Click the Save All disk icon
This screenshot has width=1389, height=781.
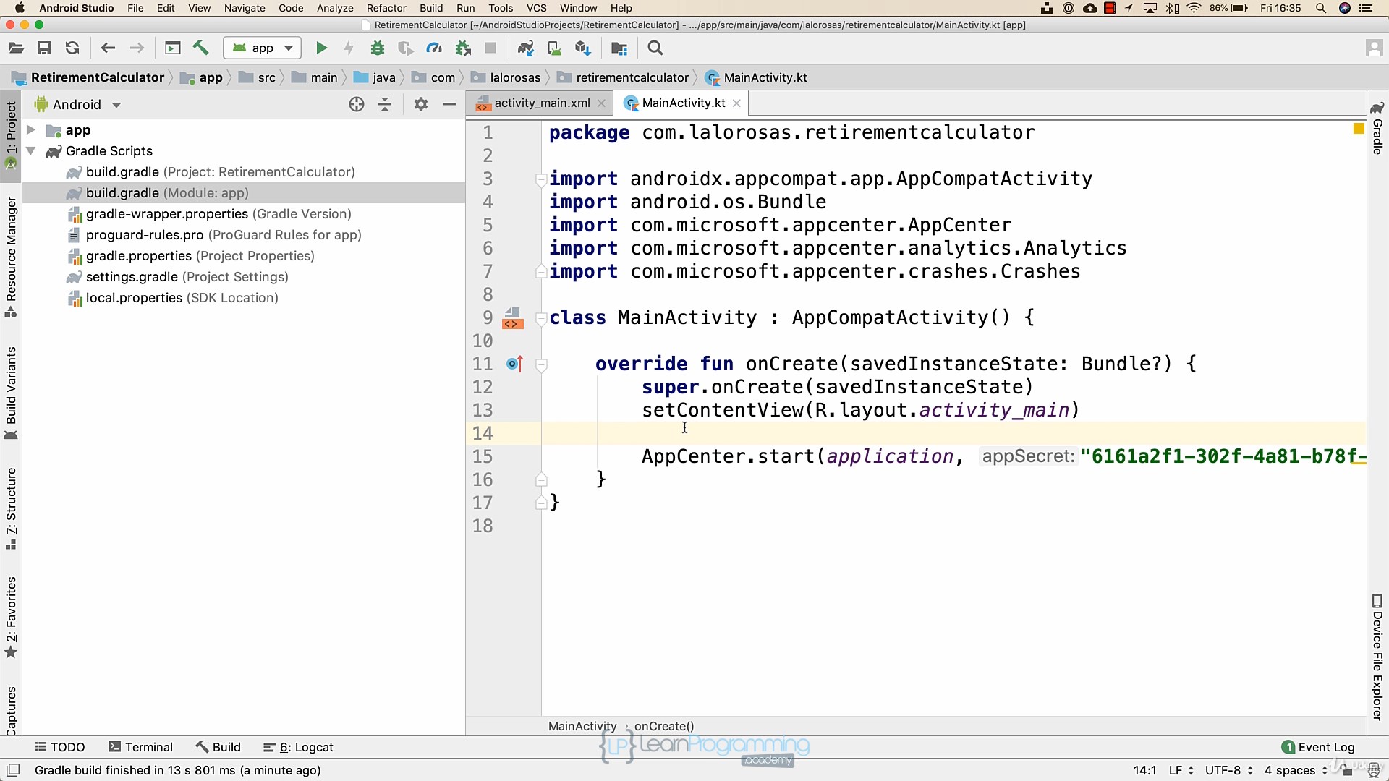coord(44,48)
